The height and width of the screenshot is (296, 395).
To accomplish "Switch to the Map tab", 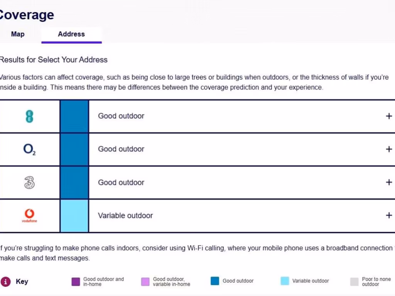I will coord(18,34).
